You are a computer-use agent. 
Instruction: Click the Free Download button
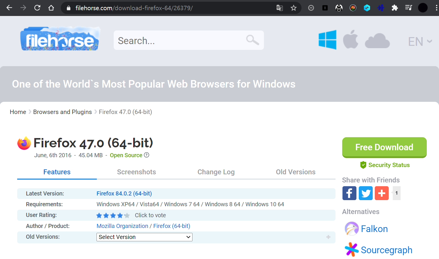pyautogui.click(x=384, y=147)
